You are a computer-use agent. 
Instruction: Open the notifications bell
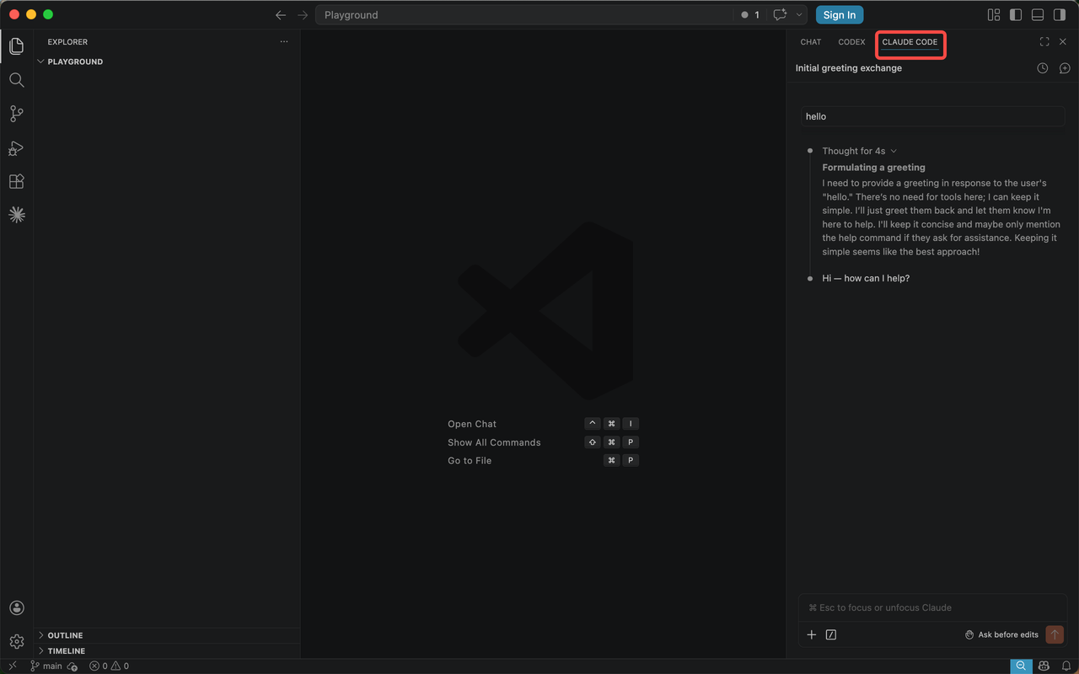[x=1066, y=666]
